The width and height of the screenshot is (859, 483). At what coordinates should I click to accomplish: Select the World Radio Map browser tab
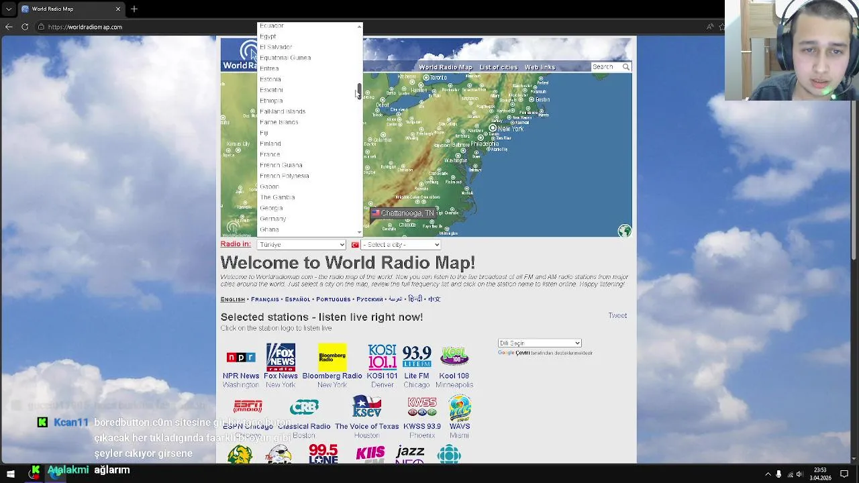(70, 9)
